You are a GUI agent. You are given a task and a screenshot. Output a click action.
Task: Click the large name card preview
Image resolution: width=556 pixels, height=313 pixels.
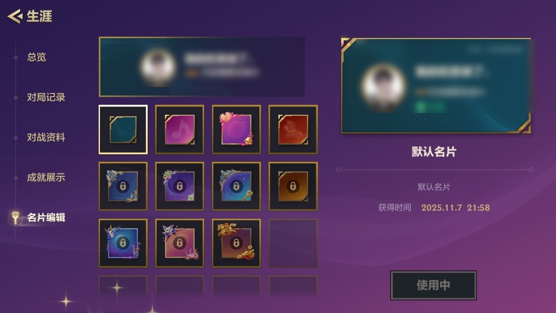pyautogui.click(x=436, y=86)
